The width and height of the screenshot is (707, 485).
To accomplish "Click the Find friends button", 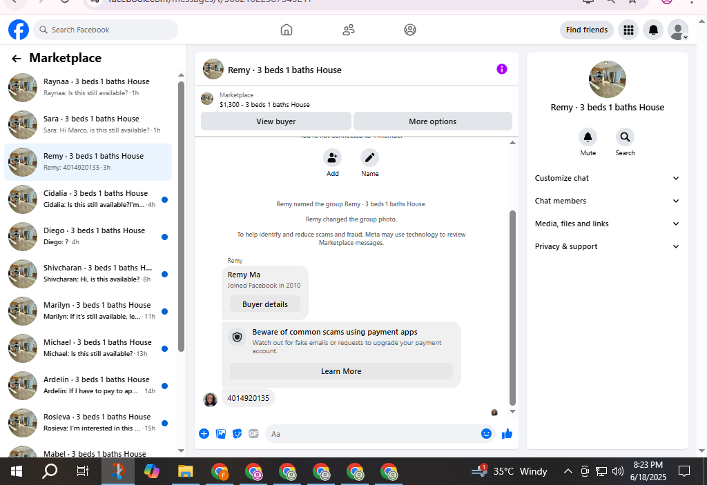I will point(587,30).
